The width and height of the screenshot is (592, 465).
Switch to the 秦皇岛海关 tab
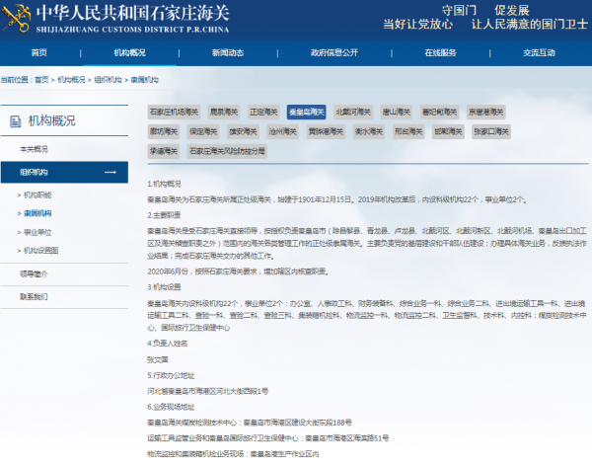pos(305,113)
